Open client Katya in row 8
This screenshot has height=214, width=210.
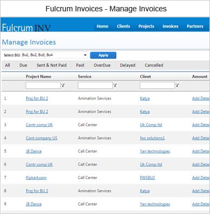145,191
